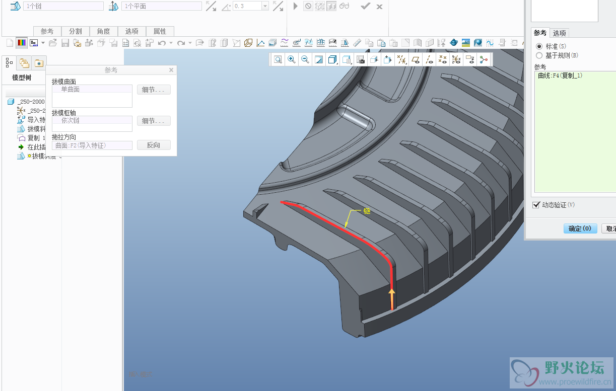Toggle datum plane display
This screenshot has height=391, width=616.
coord(415,60)
